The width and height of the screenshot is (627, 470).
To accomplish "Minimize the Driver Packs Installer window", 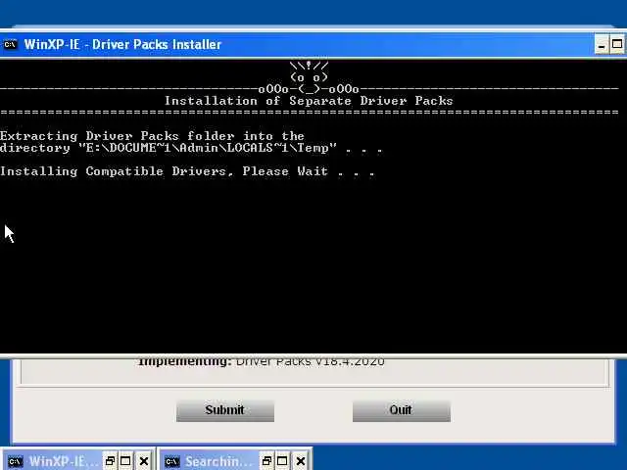I will click(x=601, y=44).
